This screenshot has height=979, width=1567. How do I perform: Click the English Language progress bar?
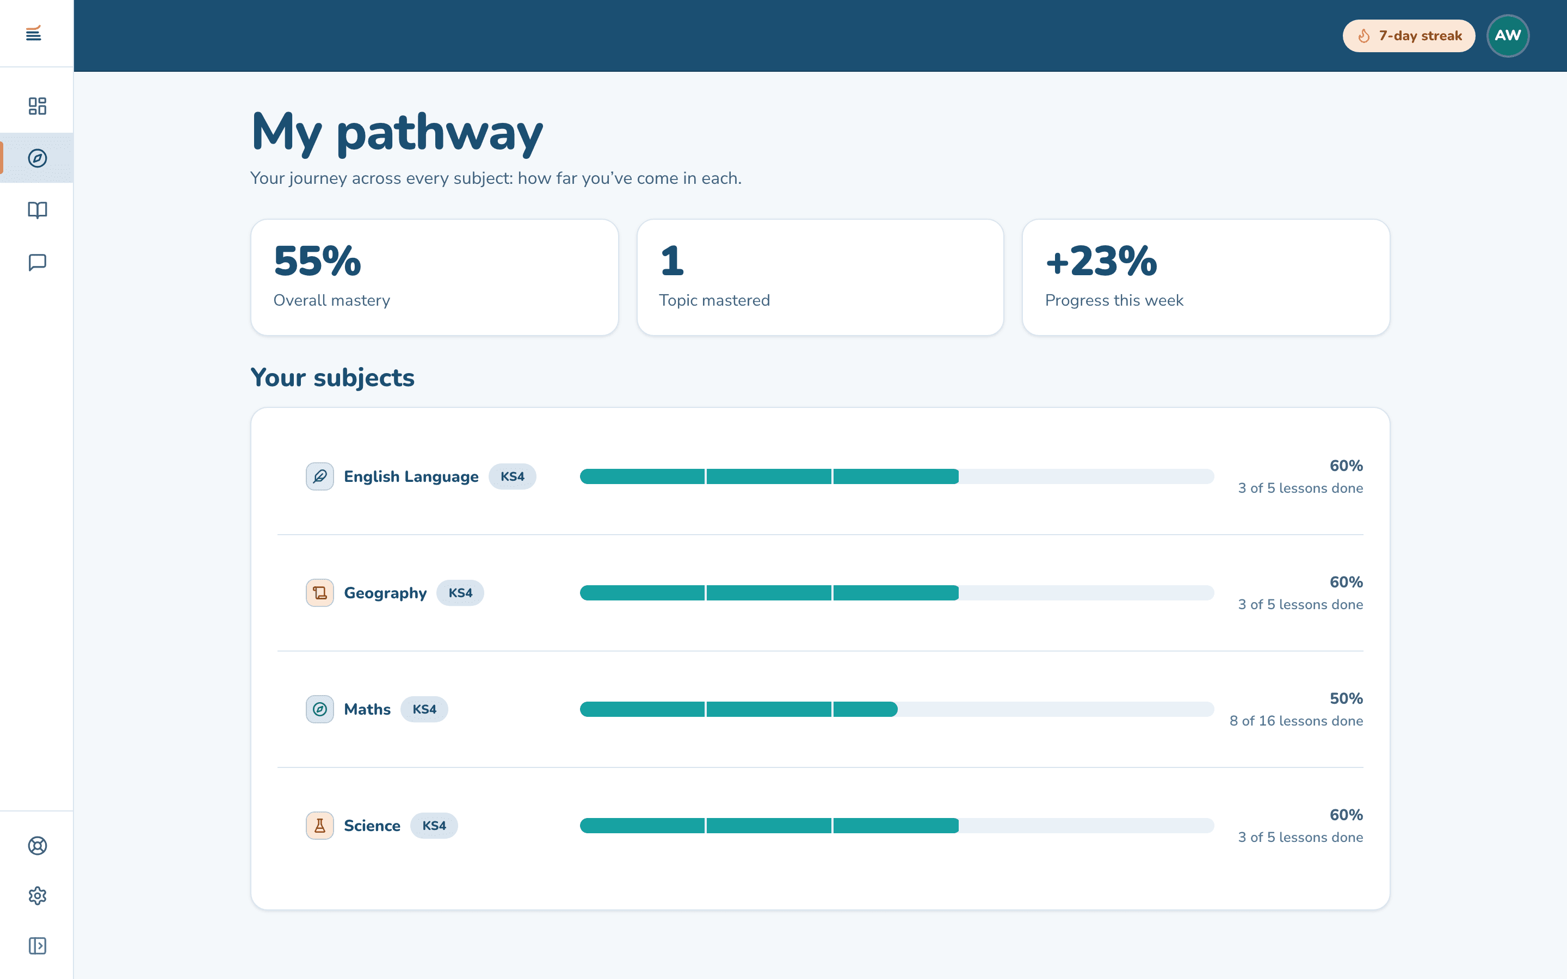coord(897,476)
